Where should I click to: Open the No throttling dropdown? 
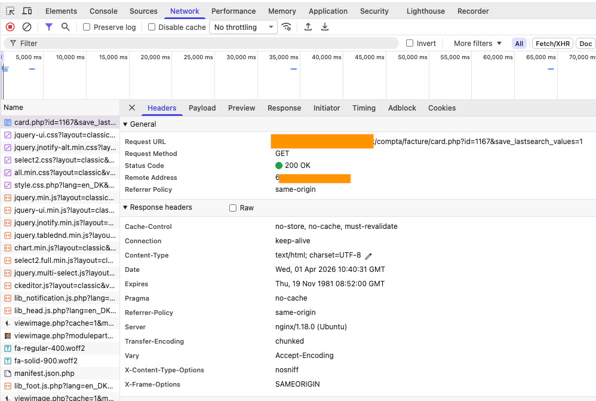(x=243, y=27)
